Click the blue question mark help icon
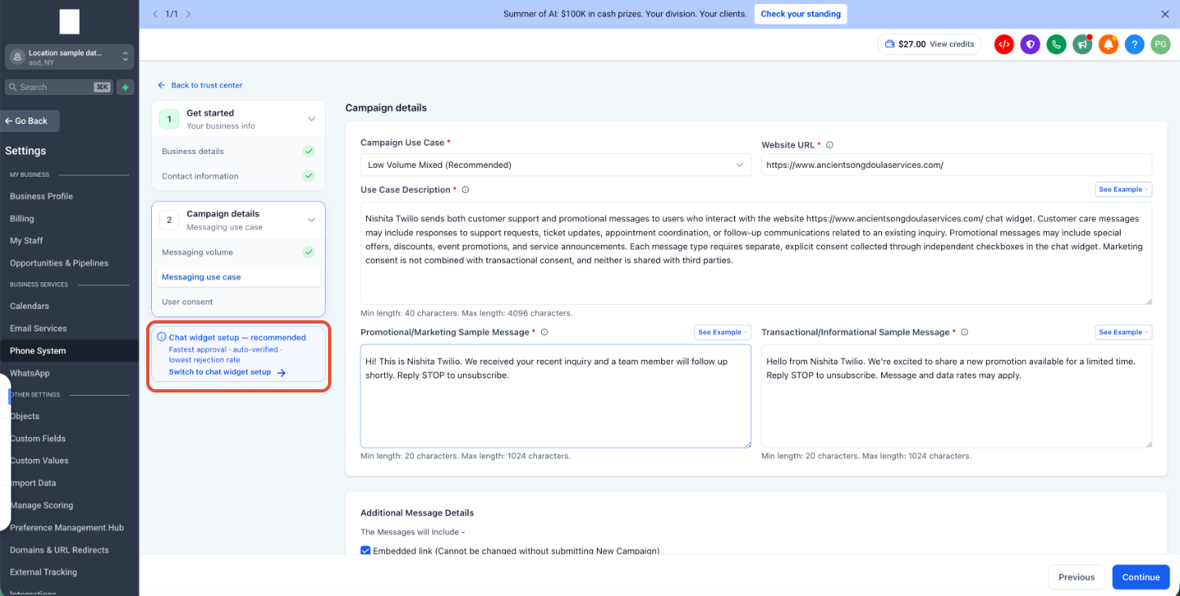 (1135, 45)
